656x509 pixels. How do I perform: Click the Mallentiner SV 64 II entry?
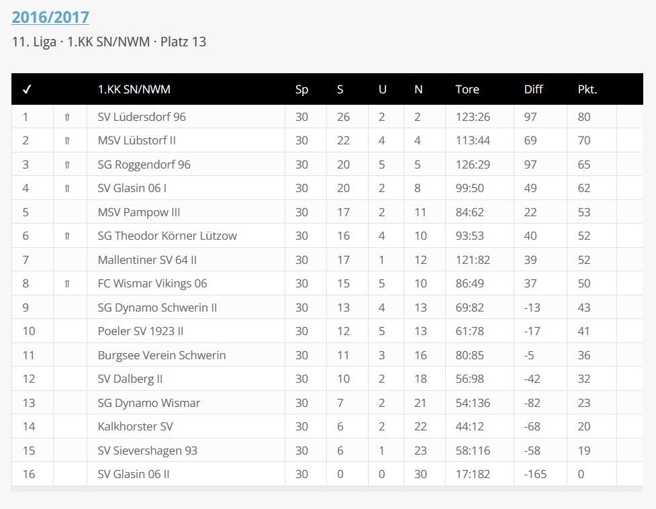tap(147, 260)
